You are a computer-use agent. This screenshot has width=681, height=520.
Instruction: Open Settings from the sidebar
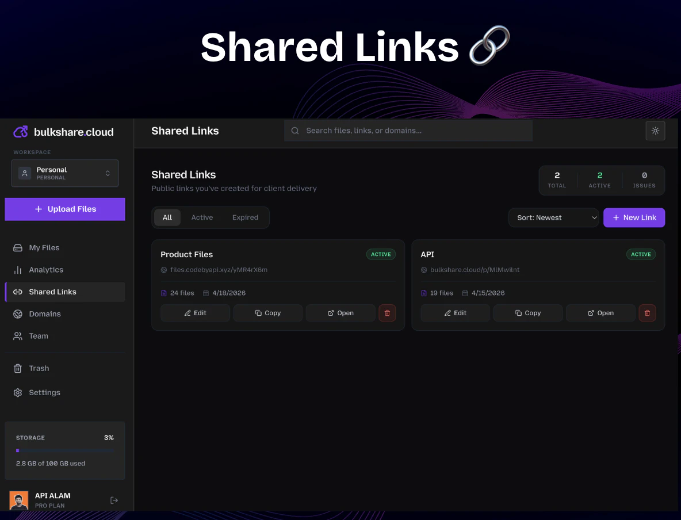pyautogui.click(x=44, y=392)
